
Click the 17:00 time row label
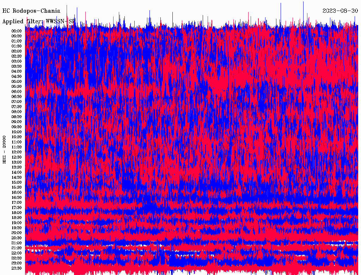point(17,203)
